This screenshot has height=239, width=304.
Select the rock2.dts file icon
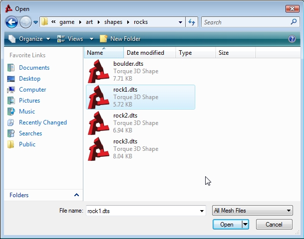98,123
